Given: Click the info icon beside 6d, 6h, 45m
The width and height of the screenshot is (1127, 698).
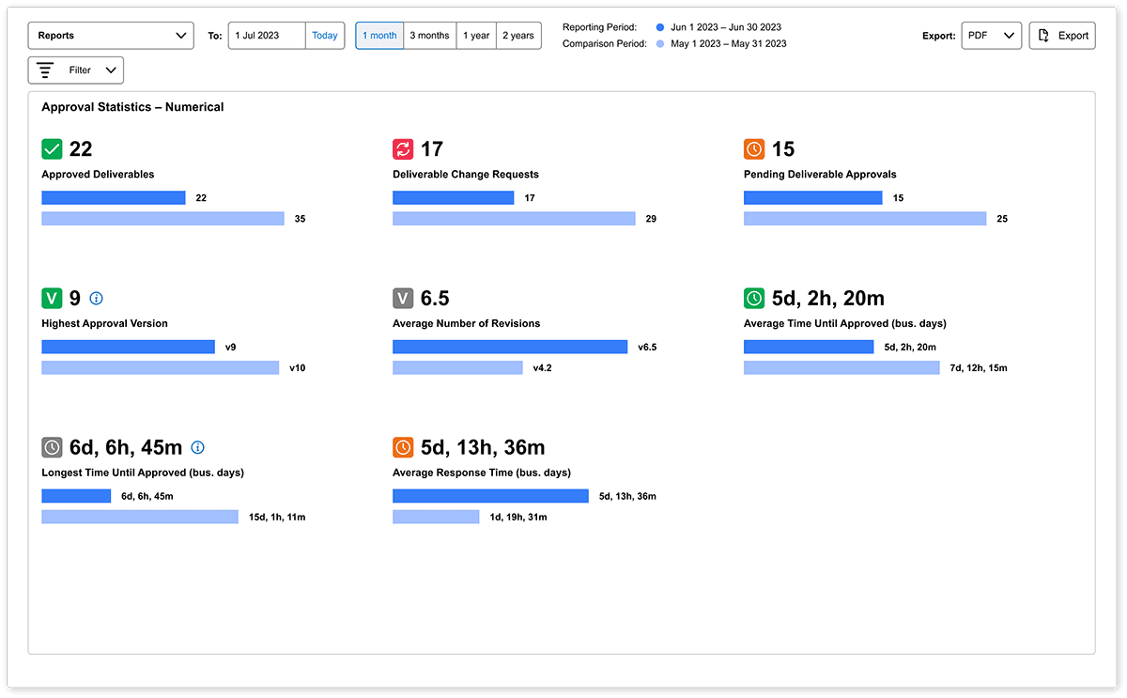Looking at the screenshot, I should (197, 448).
